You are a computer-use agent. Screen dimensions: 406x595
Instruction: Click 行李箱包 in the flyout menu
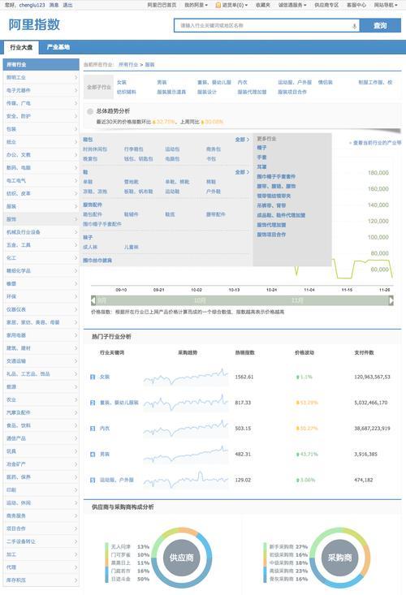133,149
